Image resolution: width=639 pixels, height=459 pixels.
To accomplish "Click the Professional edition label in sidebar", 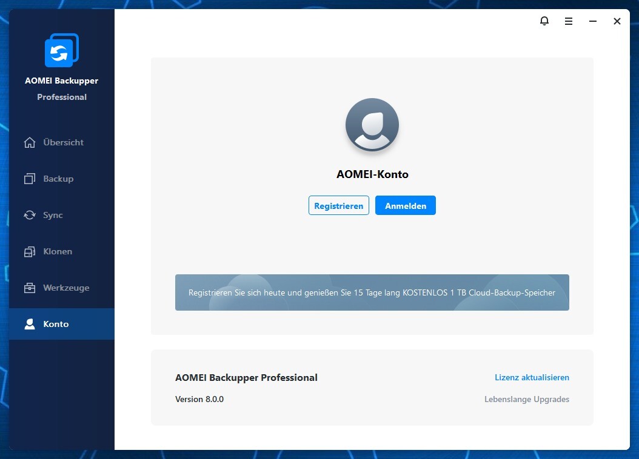I will [62, 97].
